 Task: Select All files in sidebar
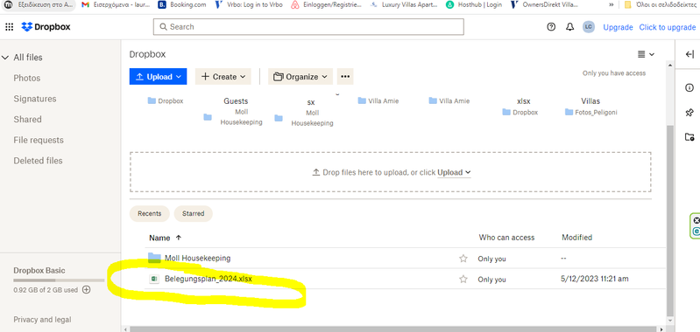pyautogui.click(x=28, y=58)
